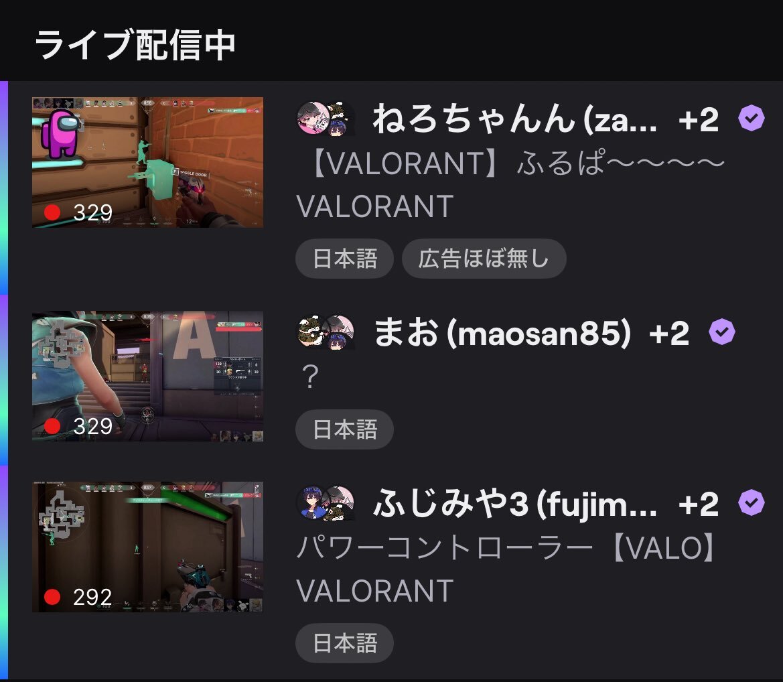Open VALORANT category under ふるぱ title
Image resolution: width=783 pixels, height=682 pixels.
coord(375,206)
